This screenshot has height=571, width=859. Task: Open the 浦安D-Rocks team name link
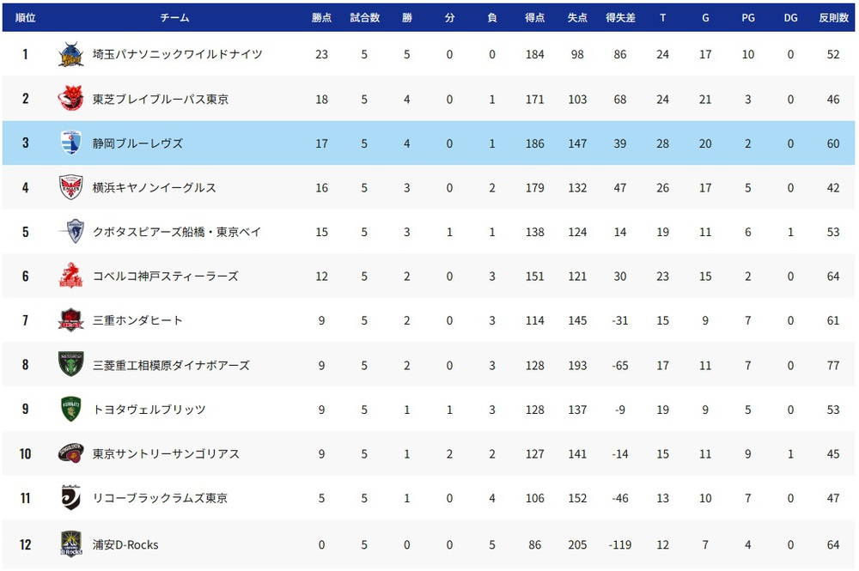click(x=125, y=544)
